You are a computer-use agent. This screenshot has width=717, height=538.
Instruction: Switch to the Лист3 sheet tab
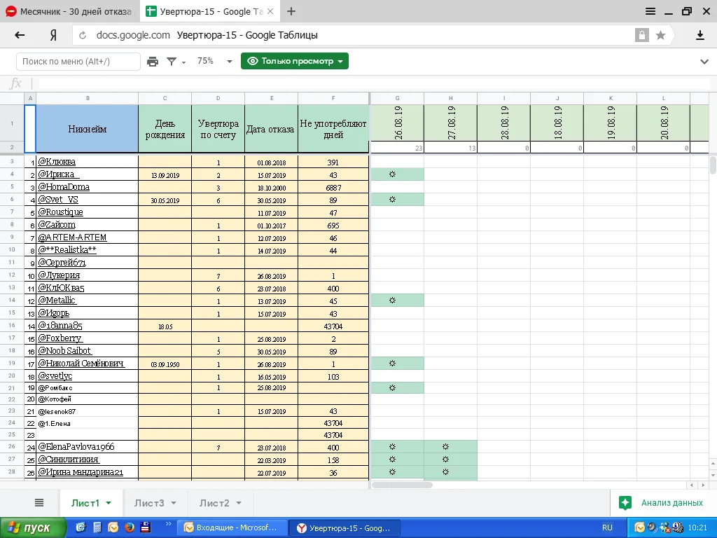[x=149, y=503]
